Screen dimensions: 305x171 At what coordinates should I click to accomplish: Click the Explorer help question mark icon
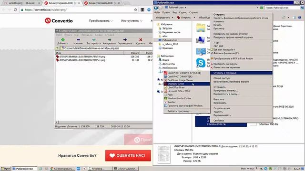(x=300, y=18)
